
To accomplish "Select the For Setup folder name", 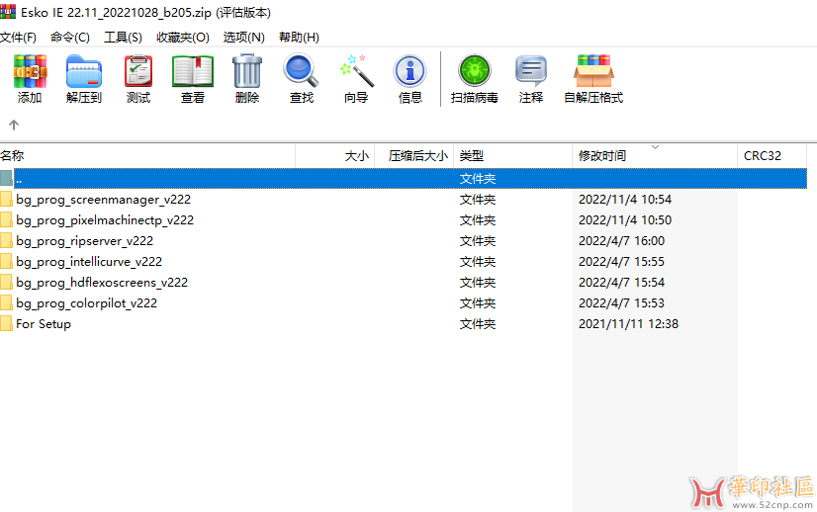I will click(x=44, y=324).
